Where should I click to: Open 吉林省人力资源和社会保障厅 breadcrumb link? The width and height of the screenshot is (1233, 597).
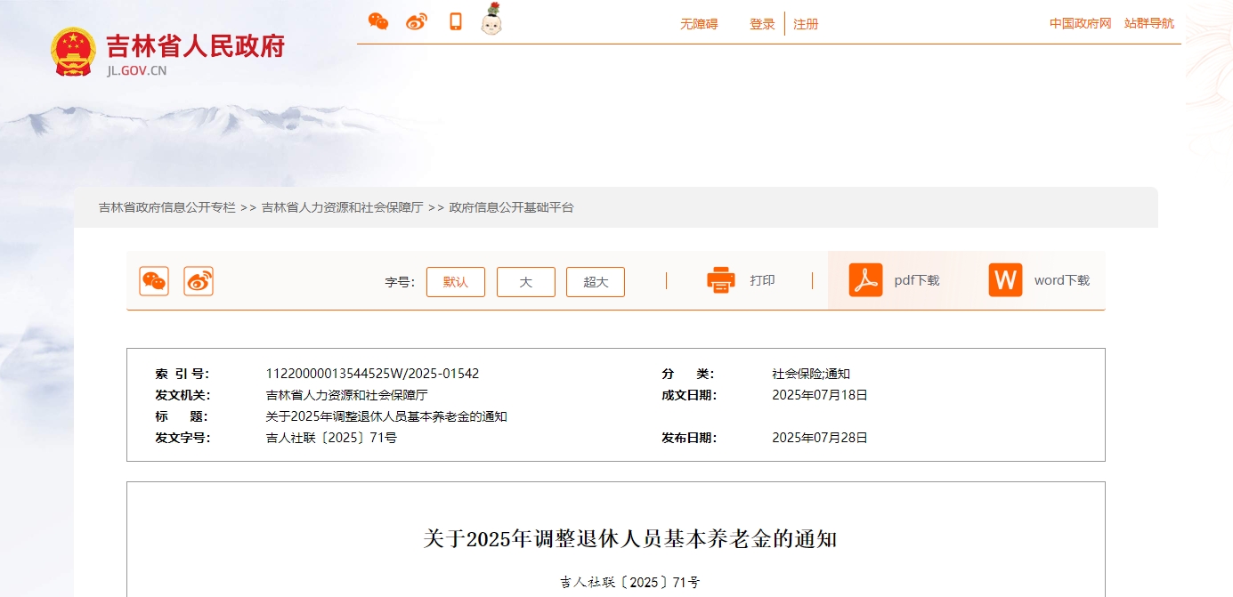point(341,207)
